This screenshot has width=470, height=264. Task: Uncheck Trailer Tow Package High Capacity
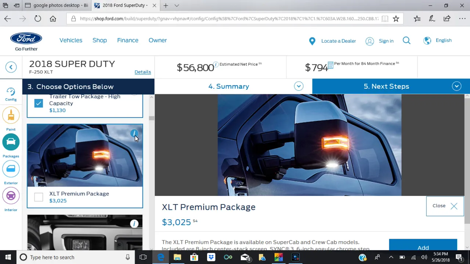39,103
